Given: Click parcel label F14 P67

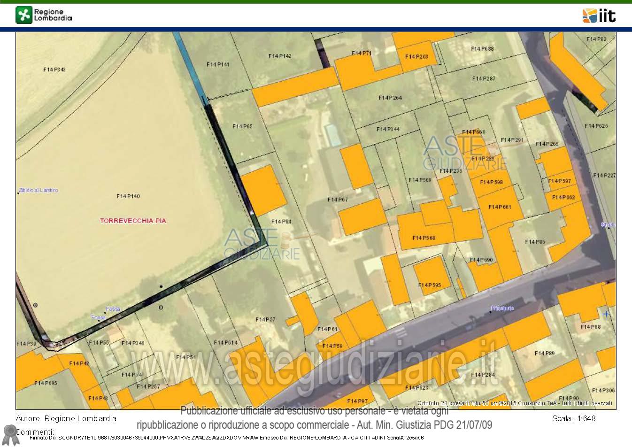Looking at the screenshot, I should [x=338, y=200].
